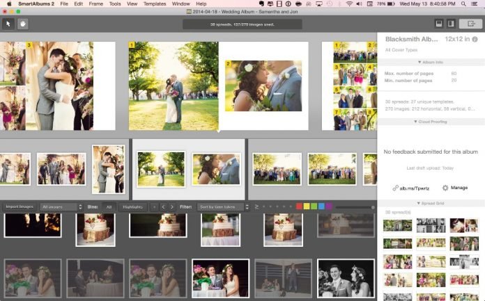
Task: Open the Edit menu
Action: coord(79,3)
